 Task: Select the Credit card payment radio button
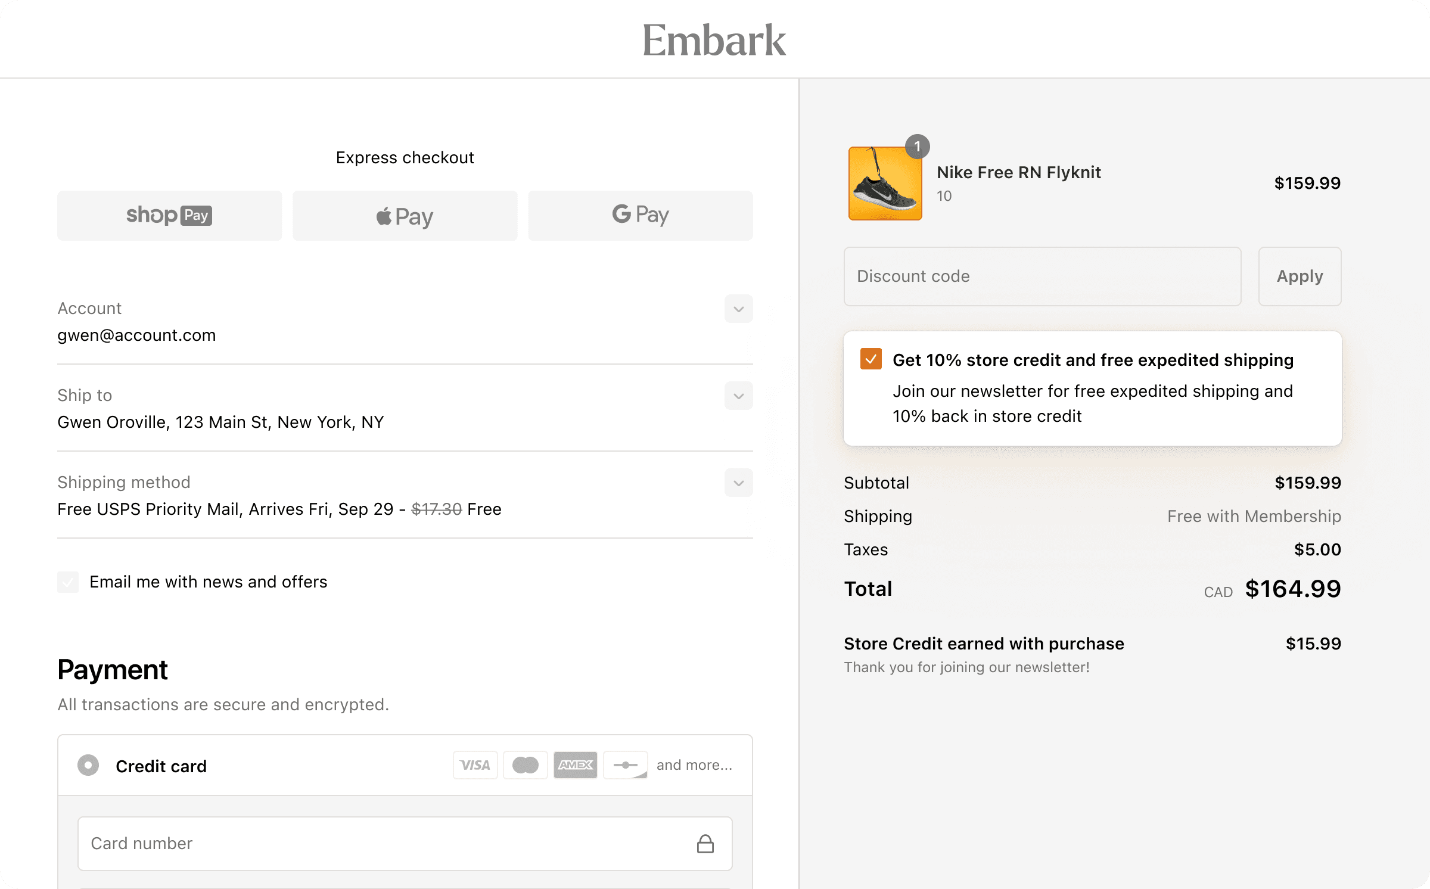88,764
